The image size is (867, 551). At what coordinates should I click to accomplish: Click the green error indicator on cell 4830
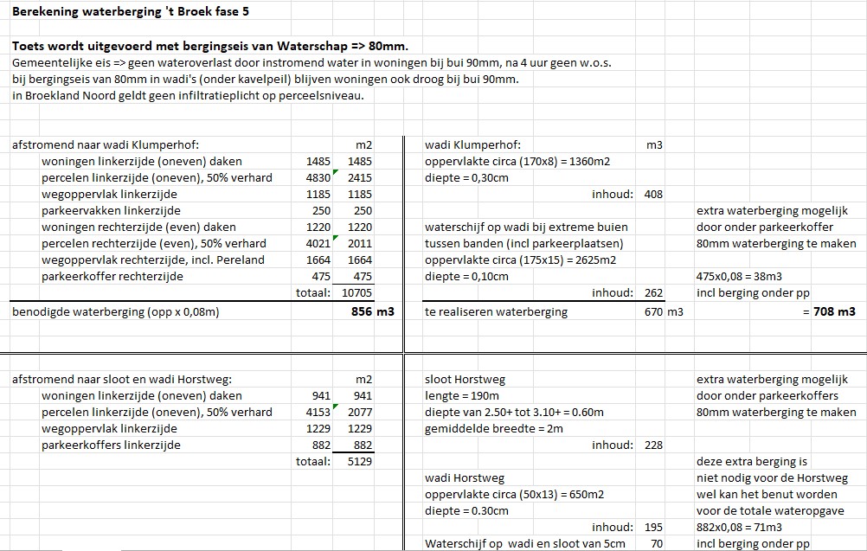pyautogui.click(x=333, y=173)
